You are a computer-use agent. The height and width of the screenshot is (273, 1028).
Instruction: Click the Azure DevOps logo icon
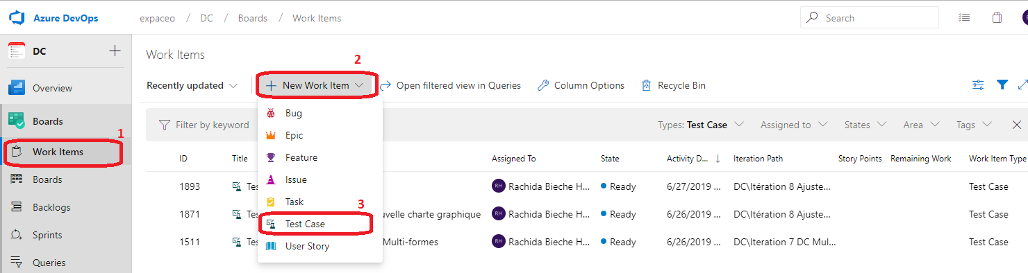(x=16, y=18)
